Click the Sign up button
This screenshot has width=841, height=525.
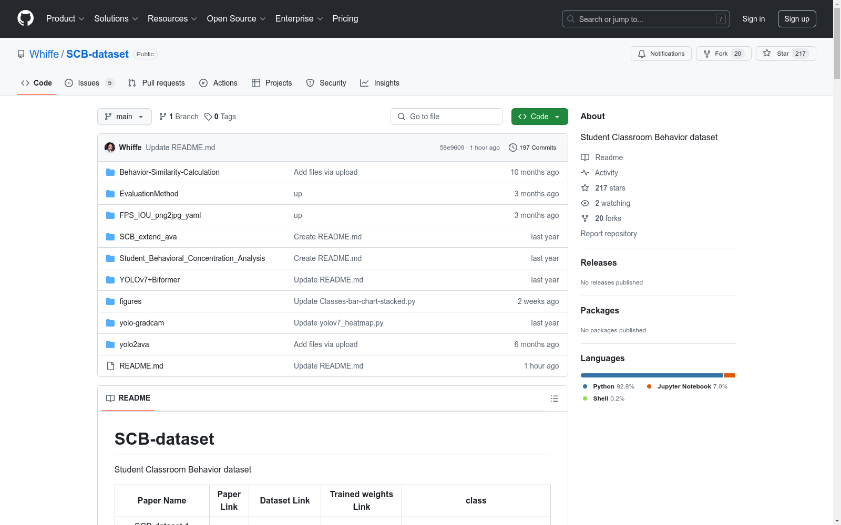pyautogui.click(x=797, y=19)
